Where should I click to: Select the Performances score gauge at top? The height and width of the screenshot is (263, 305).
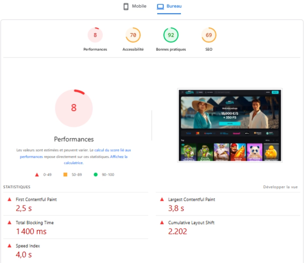point(95,35)
